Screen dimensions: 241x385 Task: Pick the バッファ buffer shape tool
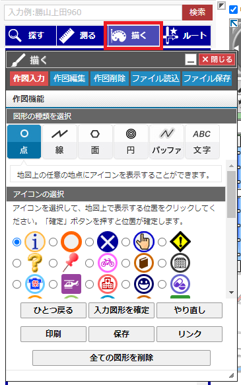[166, 141]
